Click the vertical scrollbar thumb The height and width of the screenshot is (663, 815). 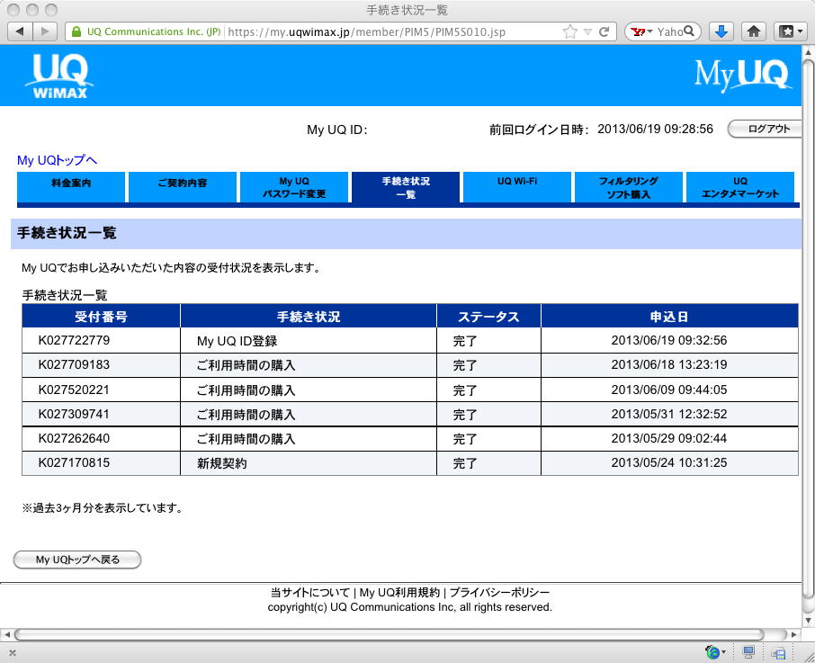point(807,328)
